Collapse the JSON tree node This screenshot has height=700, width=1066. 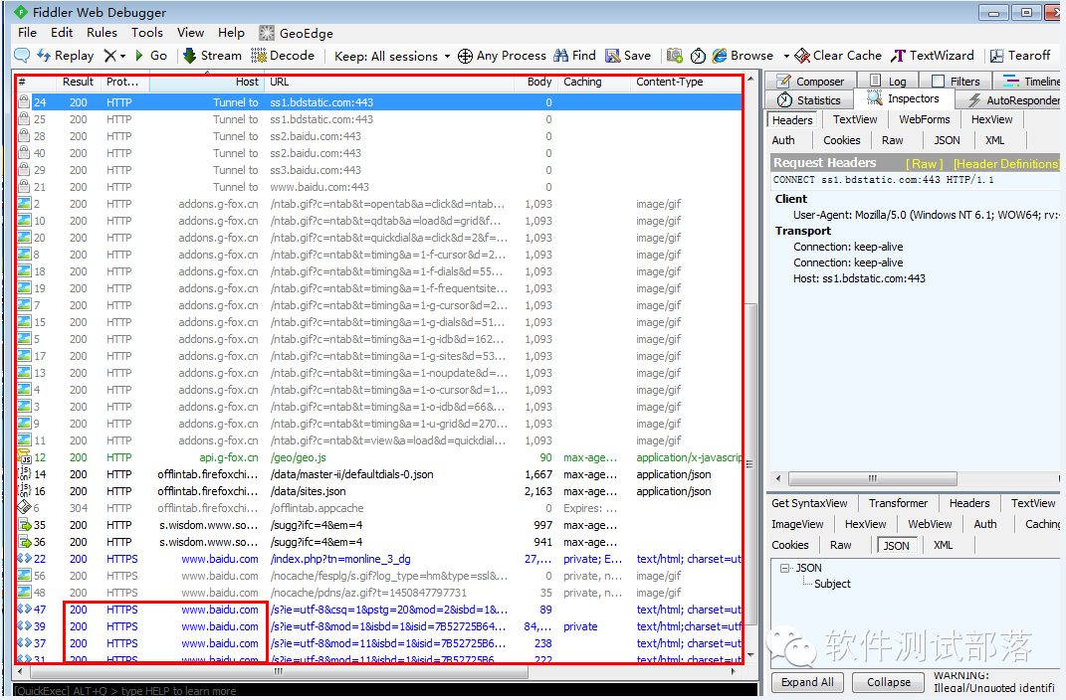[784, 568]
